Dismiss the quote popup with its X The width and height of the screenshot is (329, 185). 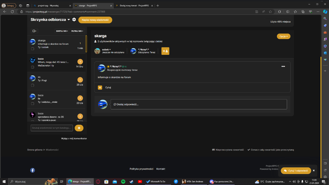314,171
